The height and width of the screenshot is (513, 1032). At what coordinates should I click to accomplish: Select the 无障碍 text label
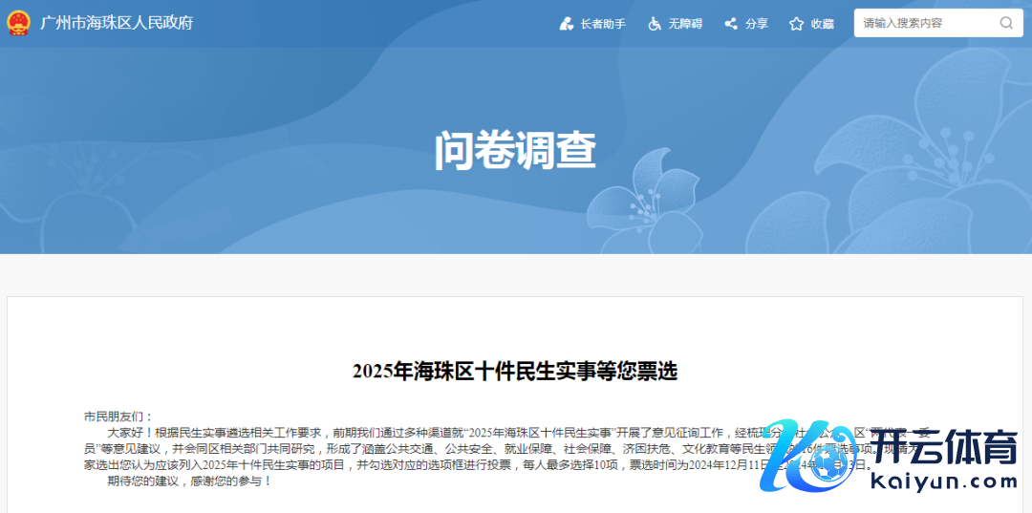685,24
